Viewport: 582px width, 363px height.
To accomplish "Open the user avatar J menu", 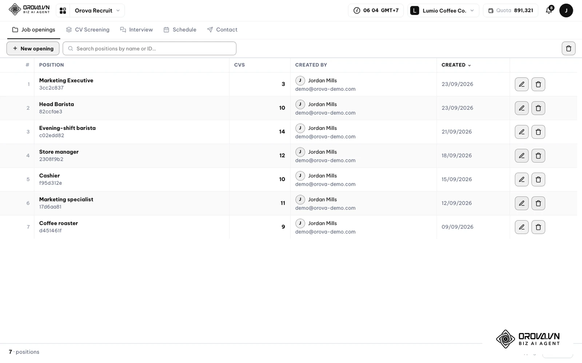I will [566, 11].
